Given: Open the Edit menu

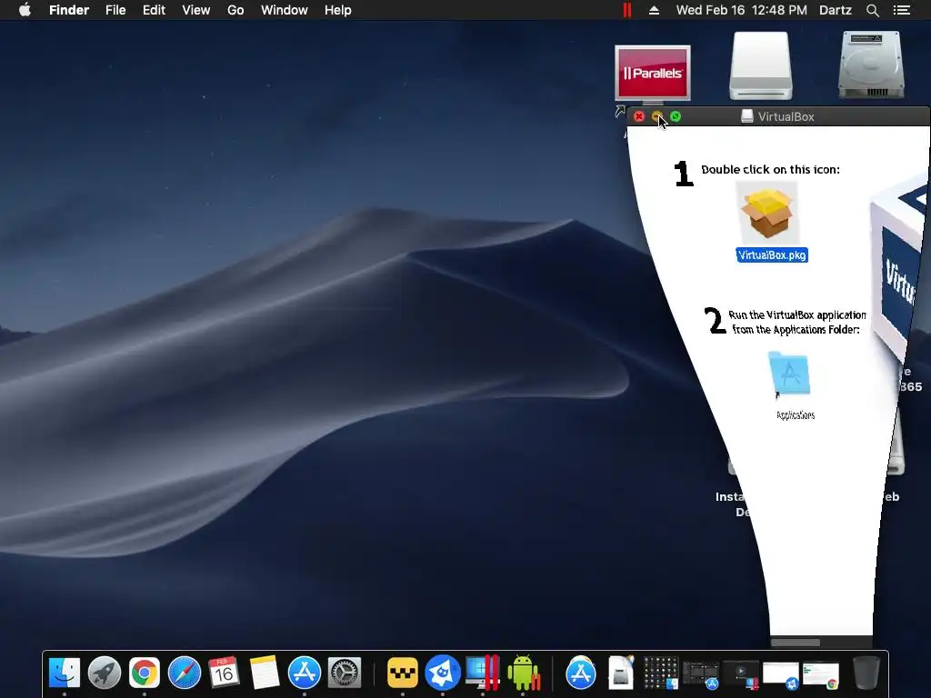Looking at the screenshot, I should [154, 10].
